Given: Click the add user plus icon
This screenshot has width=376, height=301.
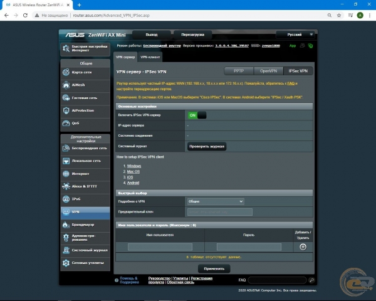Looking at the screenshot, I should click(303, 246).
